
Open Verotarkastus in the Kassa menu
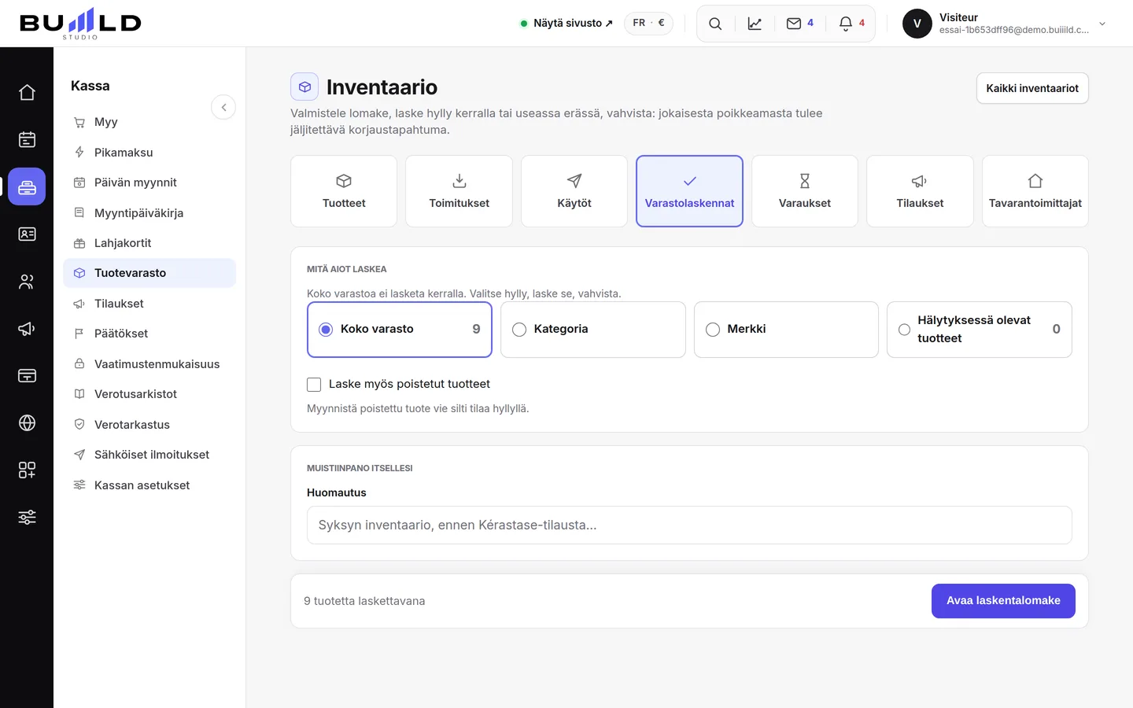[149, 425]
